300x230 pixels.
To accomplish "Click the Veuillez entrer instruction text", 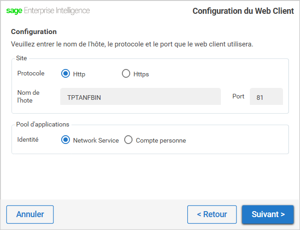I will [132, 44].
